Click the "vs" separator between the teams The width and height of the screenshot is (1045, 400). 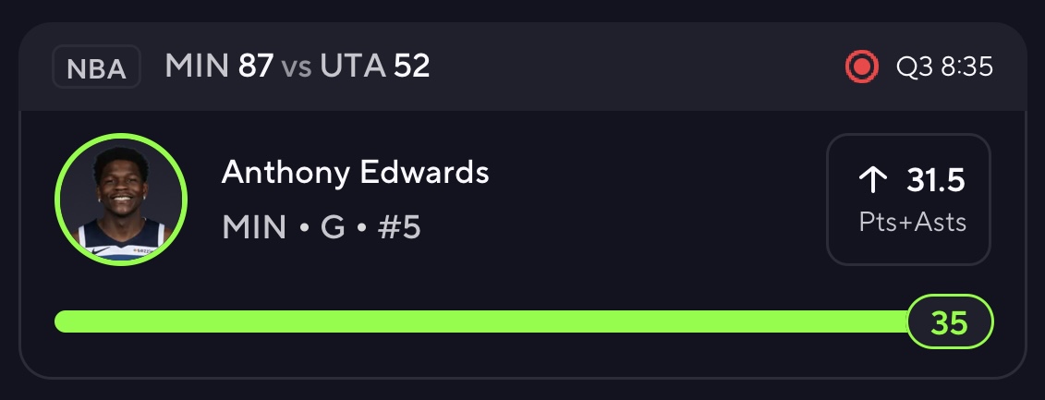tap(297, 67)
